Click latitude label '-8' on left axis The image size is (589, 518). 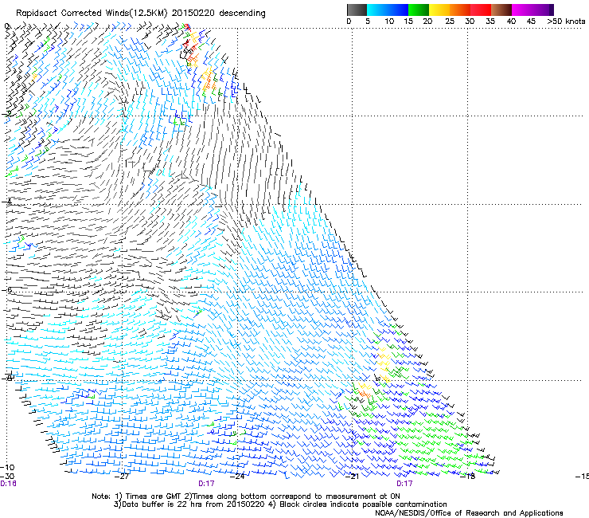click(6, 378)
